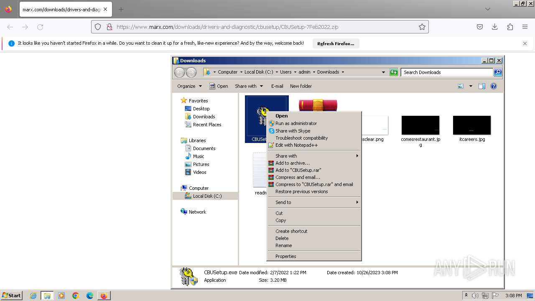Open Share with toolbar dropdown

(249, 86)
